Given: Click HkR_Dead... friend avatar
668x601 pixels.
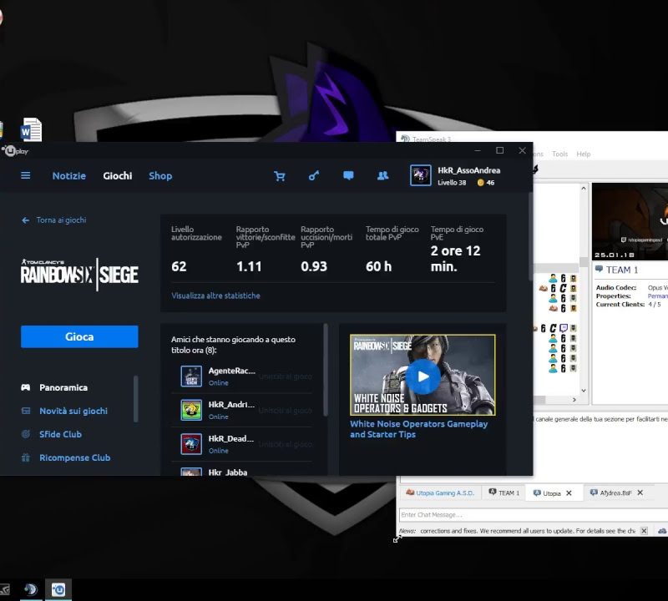Looking at the screenshot, I should click(191, 444).
